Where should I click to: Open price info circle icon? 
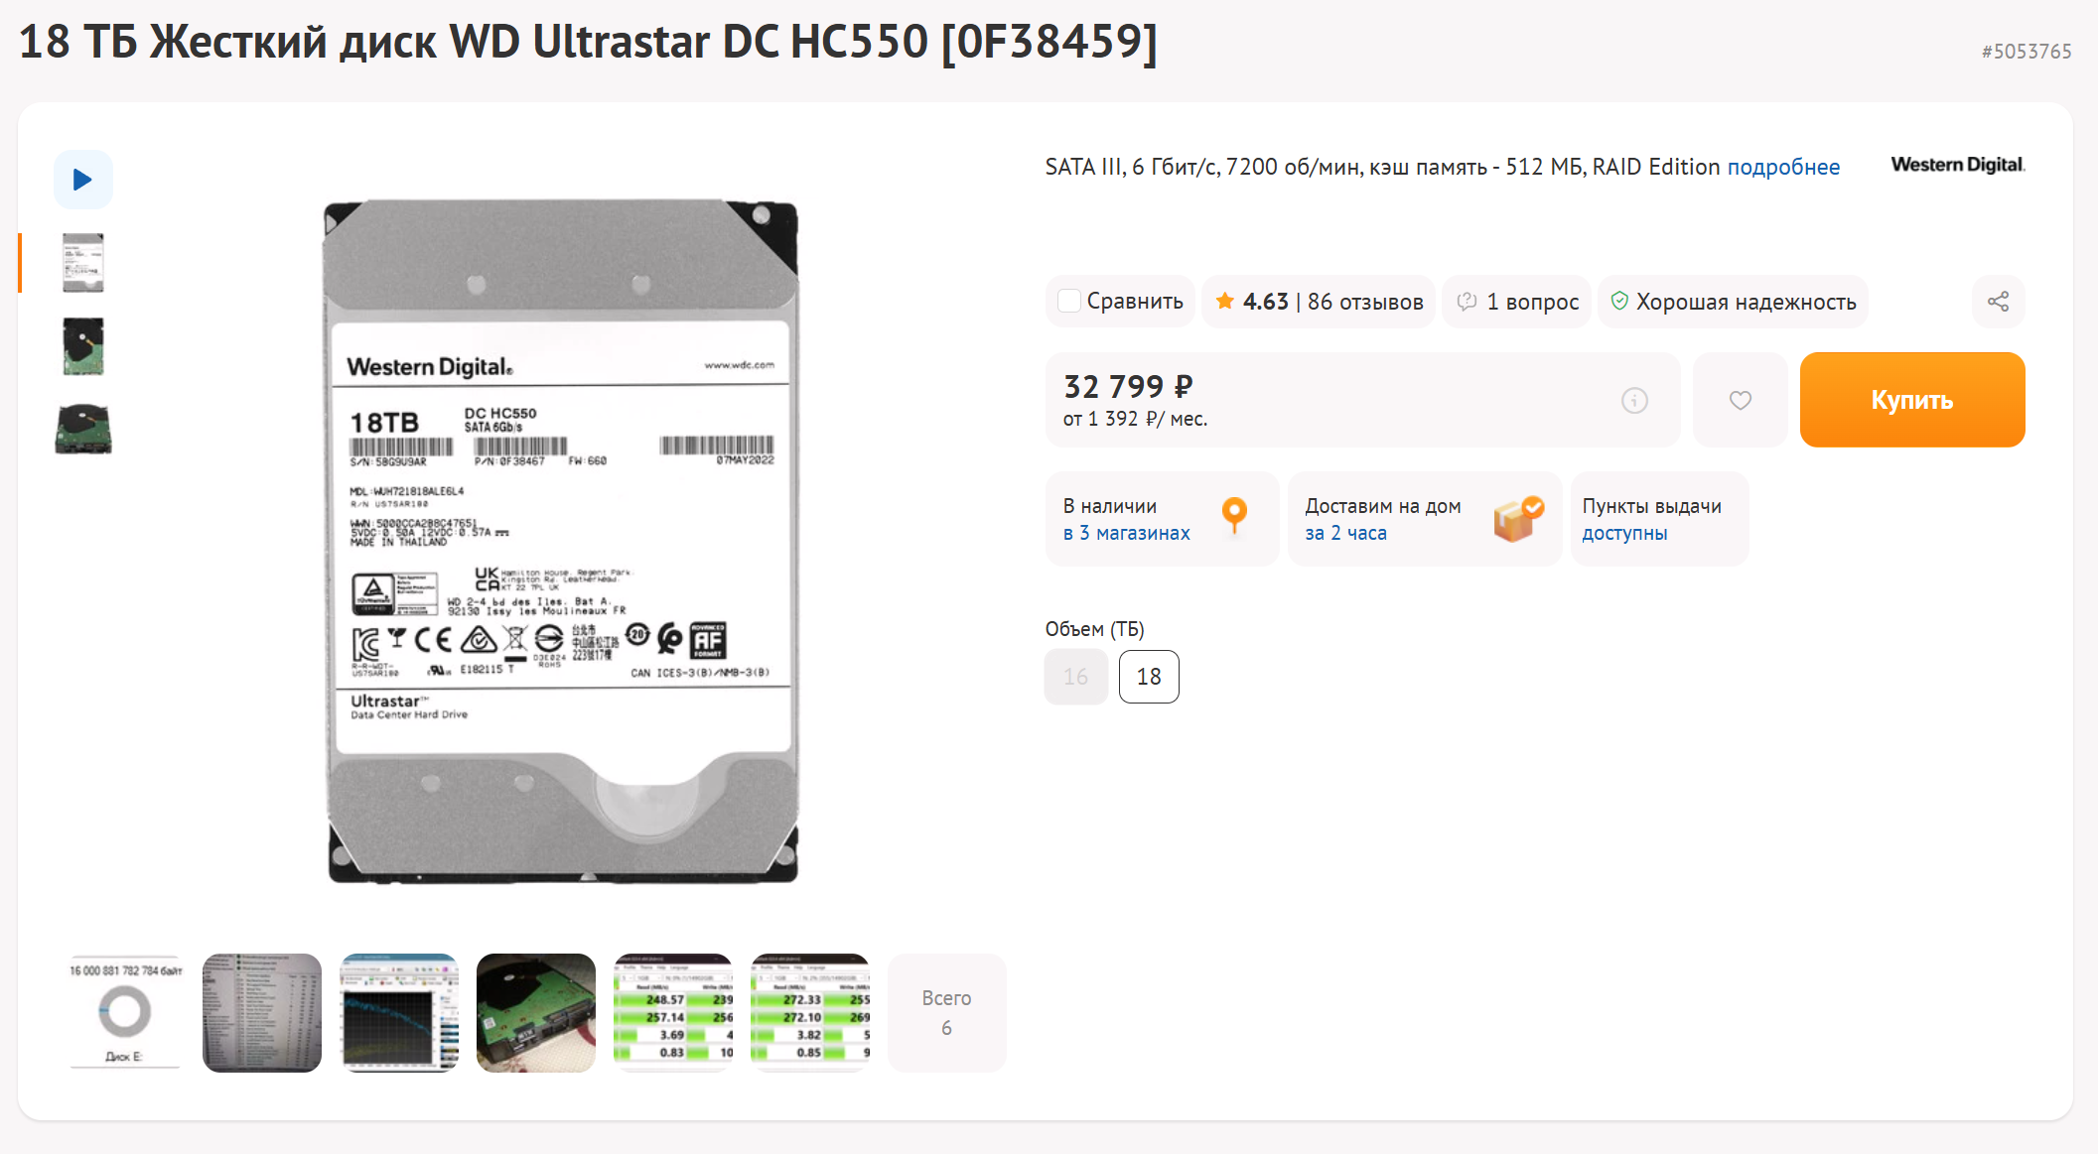[x=1634, y=400]
